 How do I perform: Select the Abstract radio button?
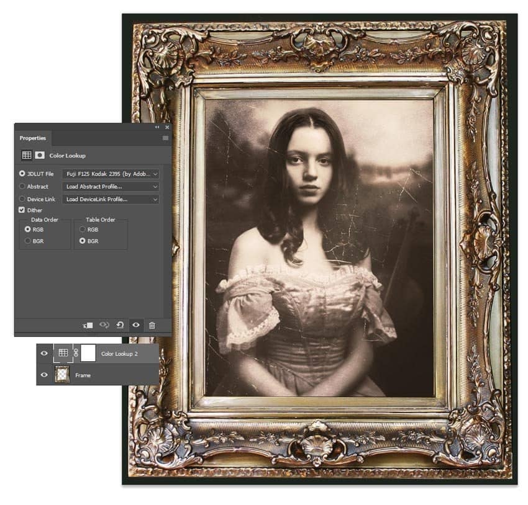coord(22,186)
